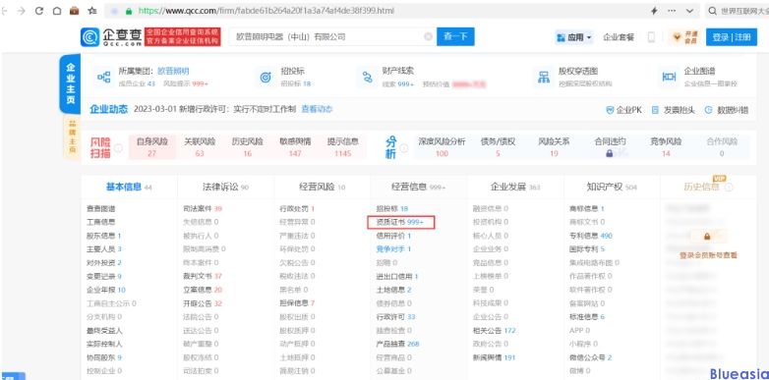Click 登录会员账号查看 link

(708, 255)
